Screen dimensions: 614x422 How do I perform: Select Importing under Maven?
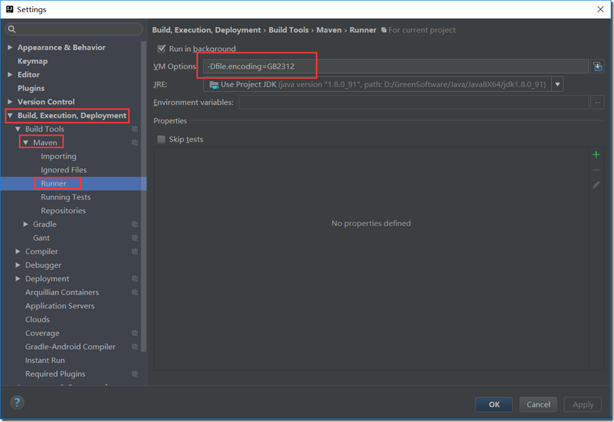tap(59, 156)
